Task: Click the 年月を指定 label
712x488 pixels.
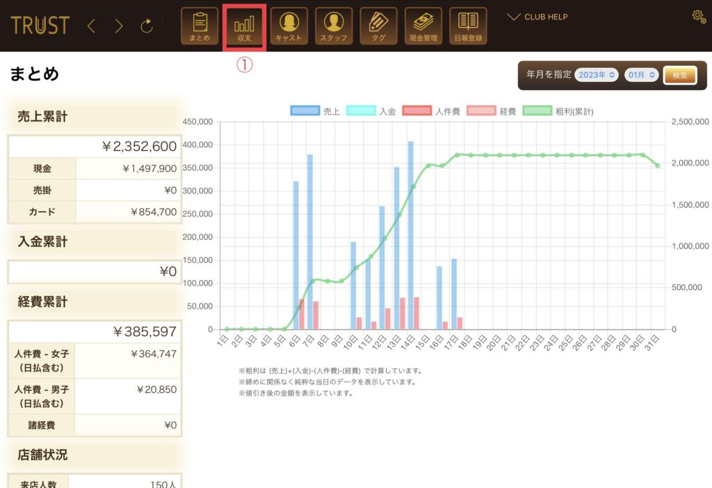Action: point(549,74)
